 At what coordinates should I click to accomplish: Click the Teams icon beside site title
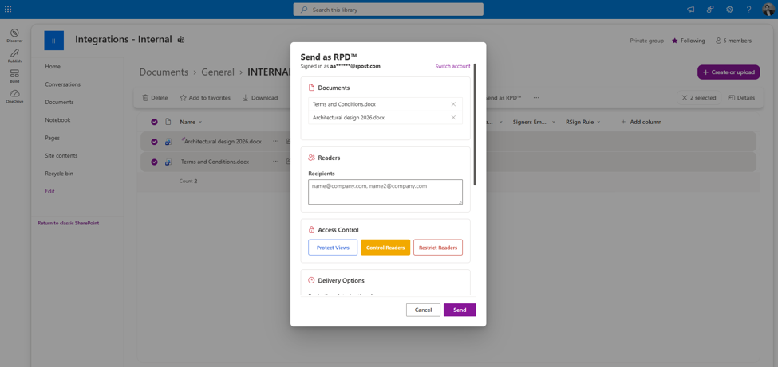click(x=181, y=40)
